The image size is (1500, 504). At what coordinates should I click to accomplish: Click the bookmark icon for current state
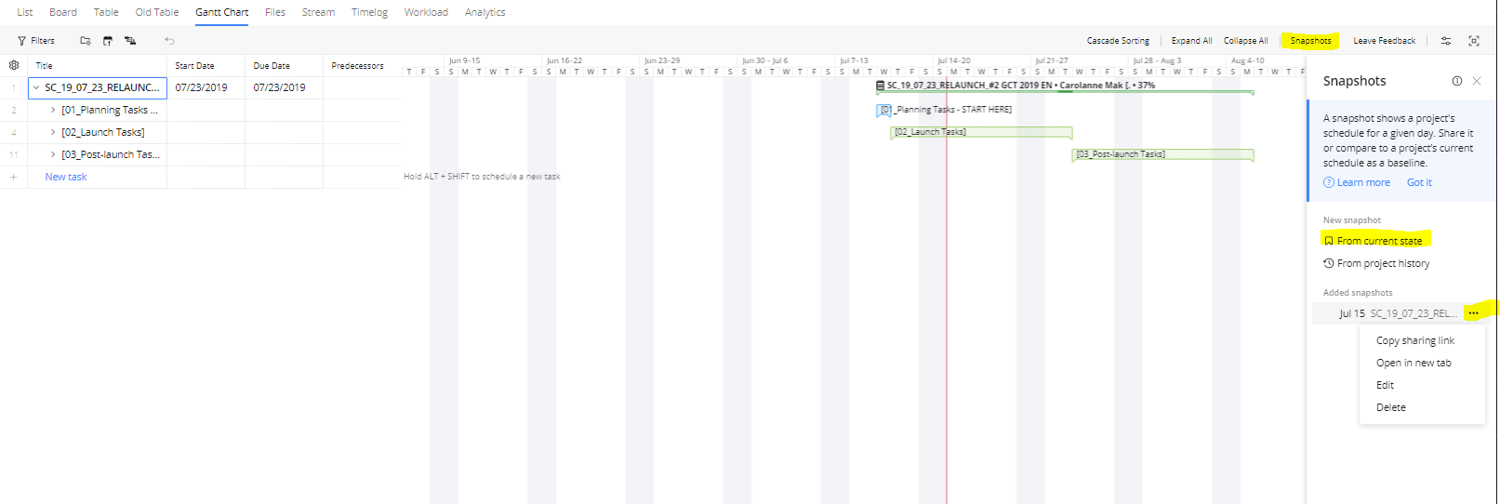pyautogui.click(x=1329, y=241)
